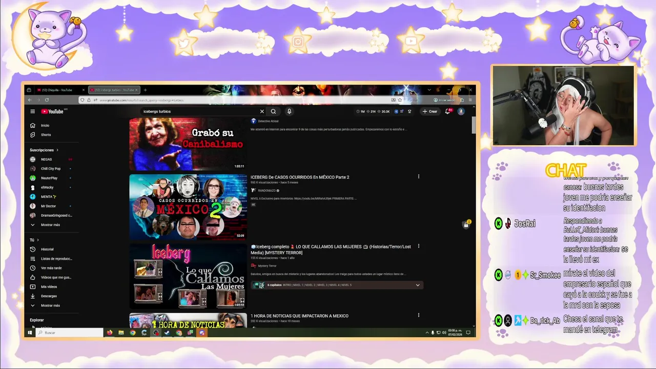656x369 pixels.
Task: Close the Chiquilla YouTube tab
Action: (x=85, y=90)
